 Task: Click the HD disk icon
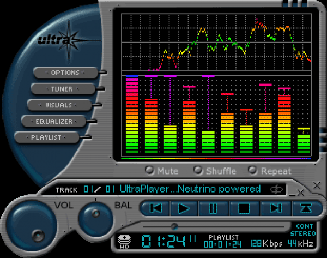(x=124, y=242)
